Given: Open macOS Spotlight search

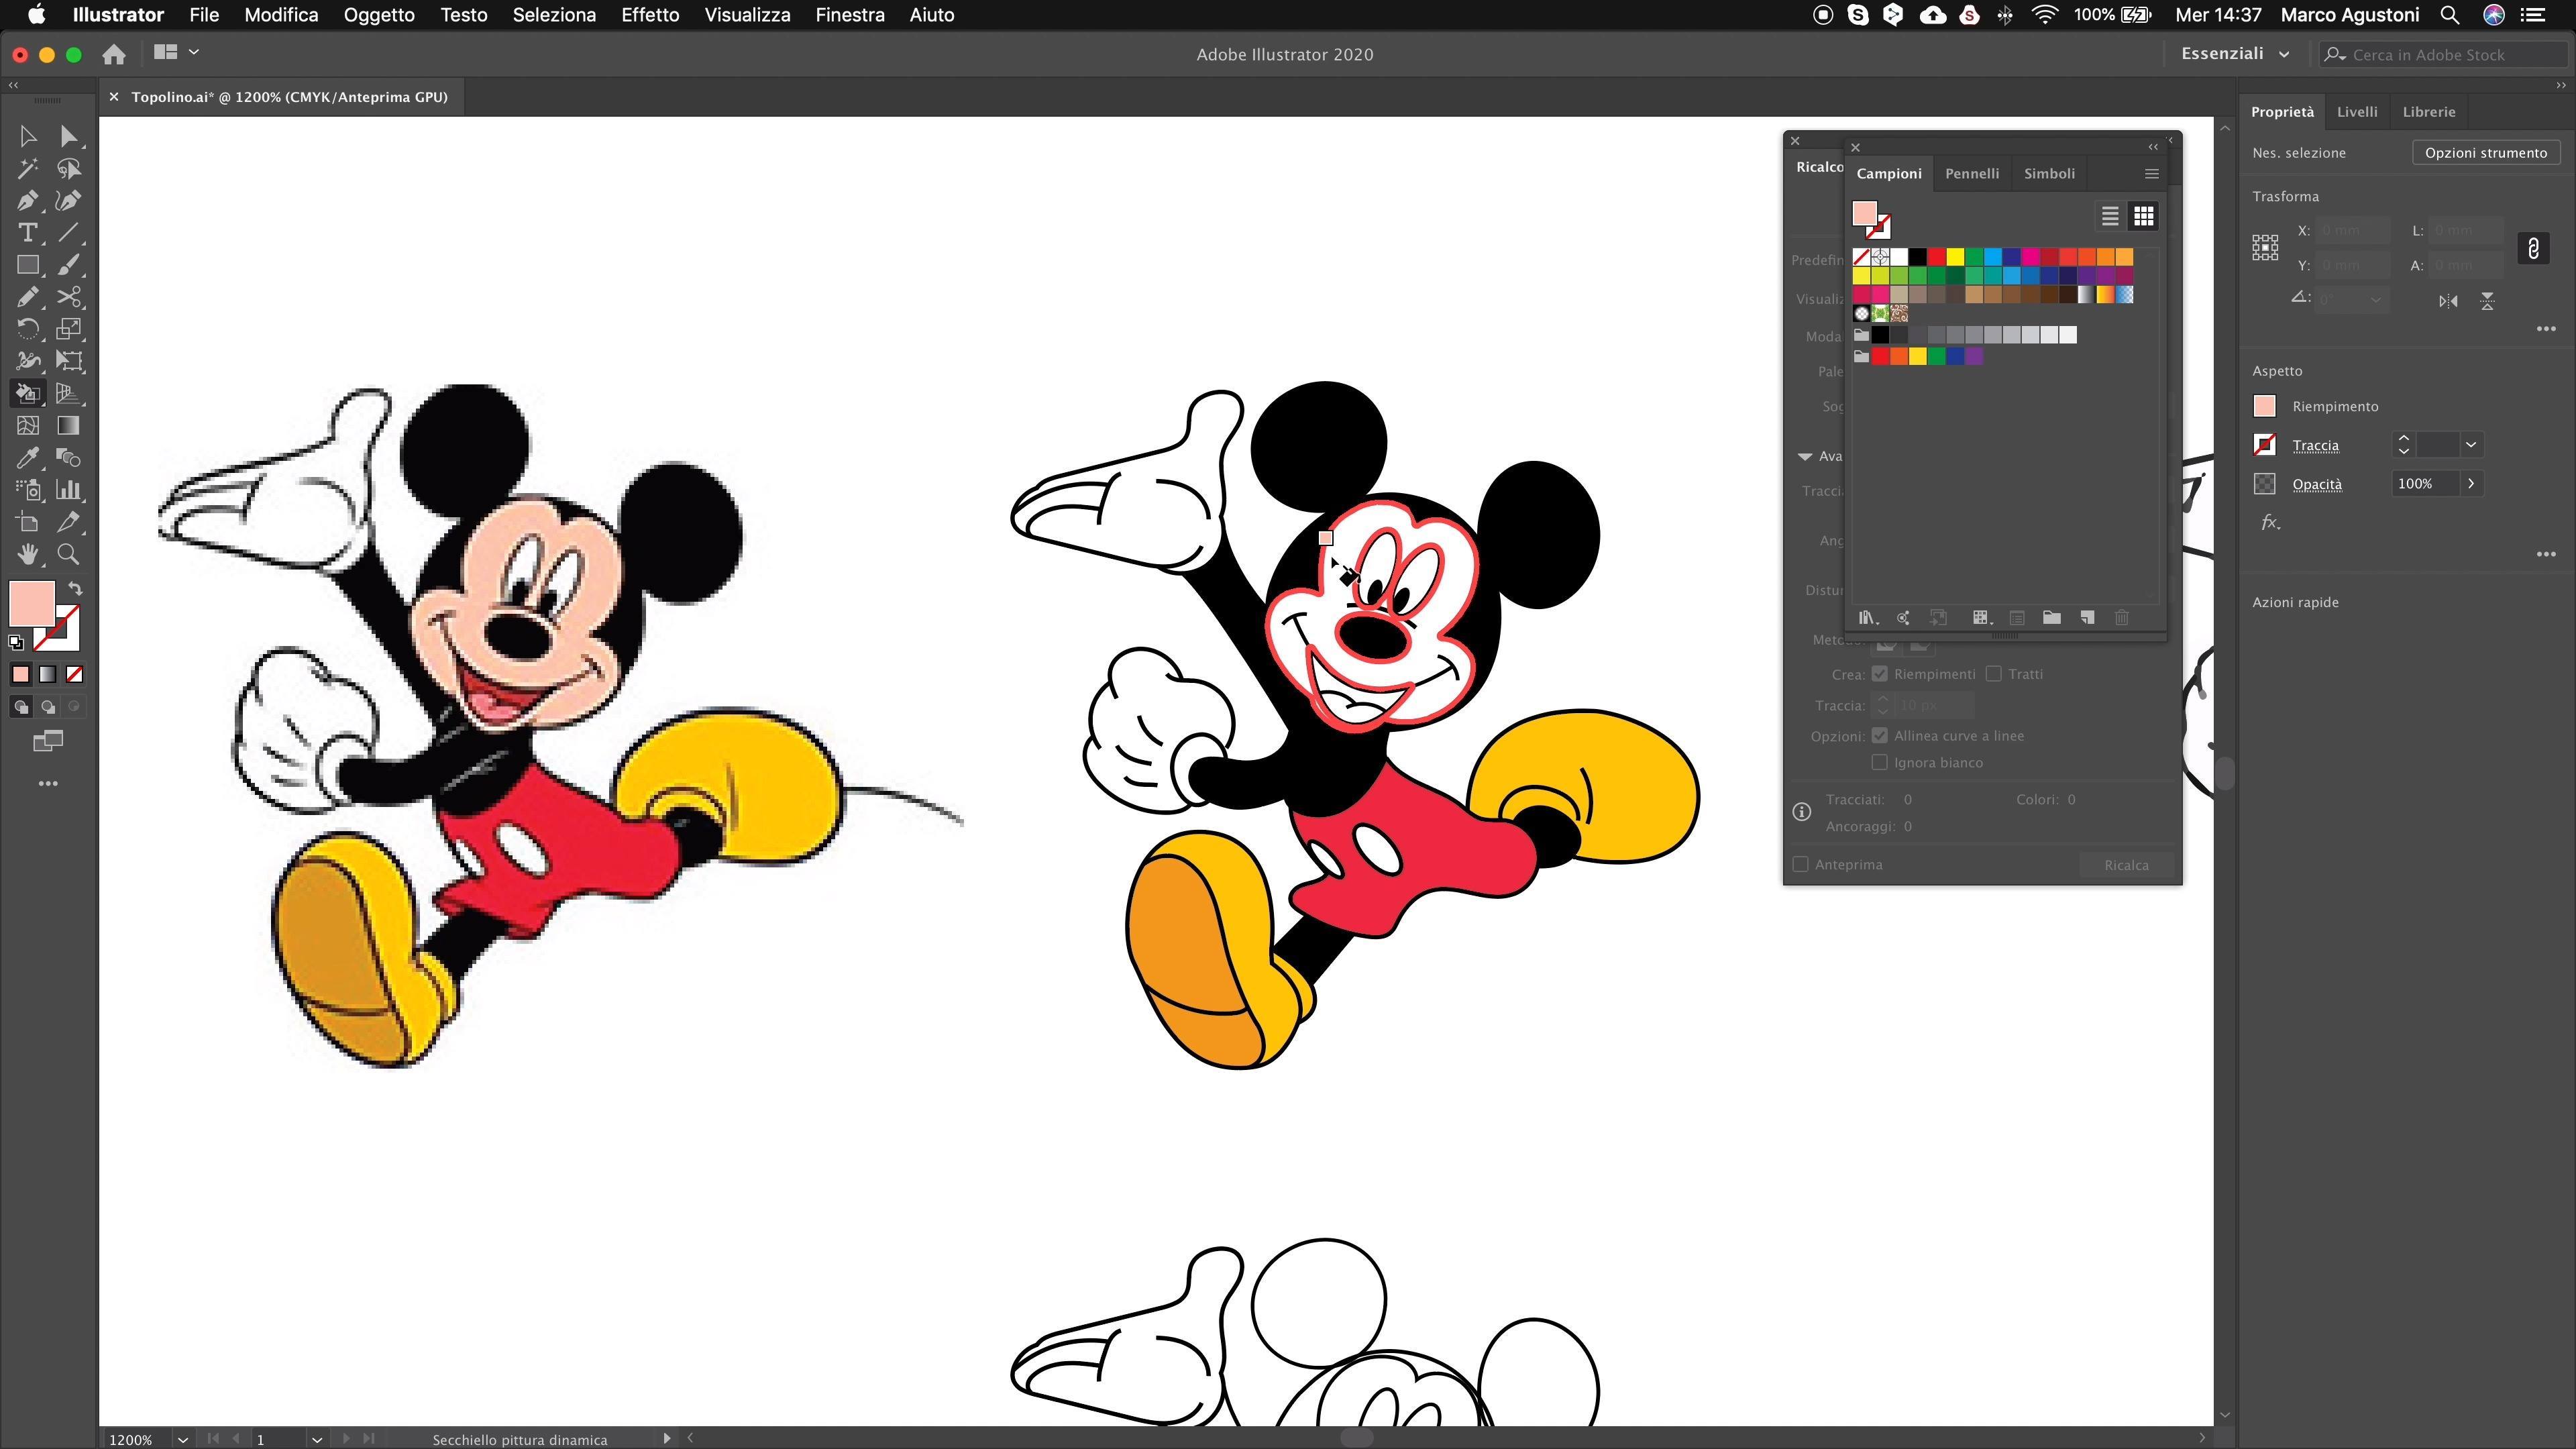Looking at the screenshot, I should (x=2450, y=15).
